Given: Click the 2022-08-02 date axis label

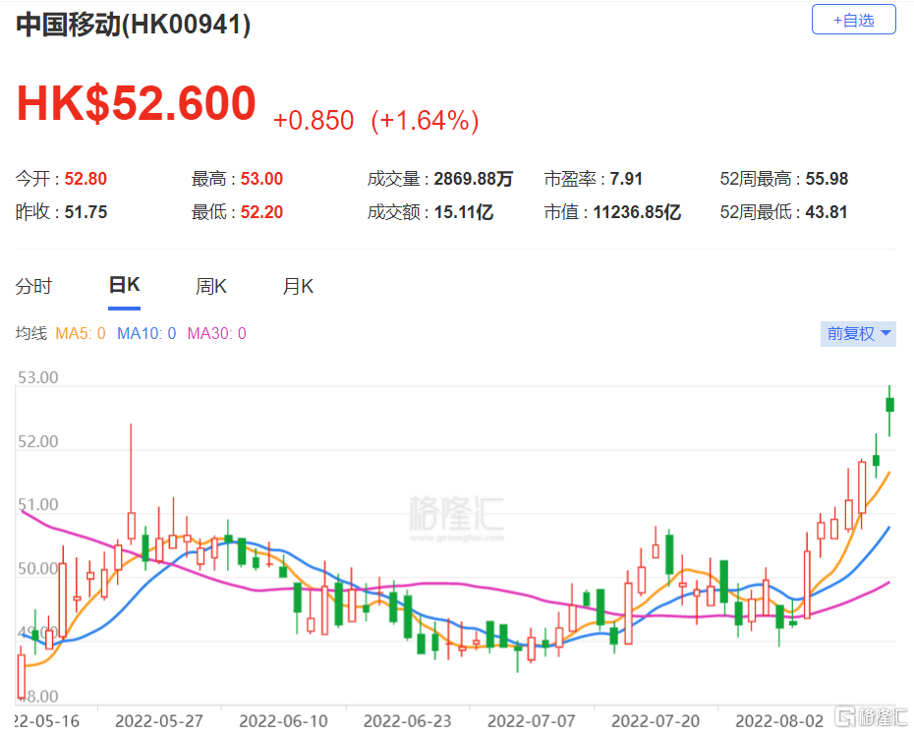Looking at the screenshot, I should point(779,720).
